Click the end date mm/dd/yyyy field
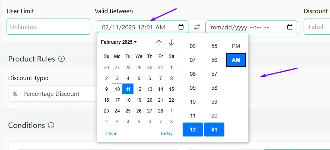Screen dimensions: 330x150 [x=251, y=27]
